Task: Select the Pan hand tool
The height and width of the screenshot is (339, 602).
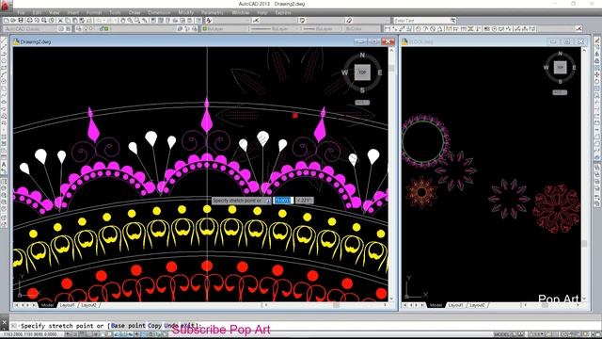Action: point(123,21)
